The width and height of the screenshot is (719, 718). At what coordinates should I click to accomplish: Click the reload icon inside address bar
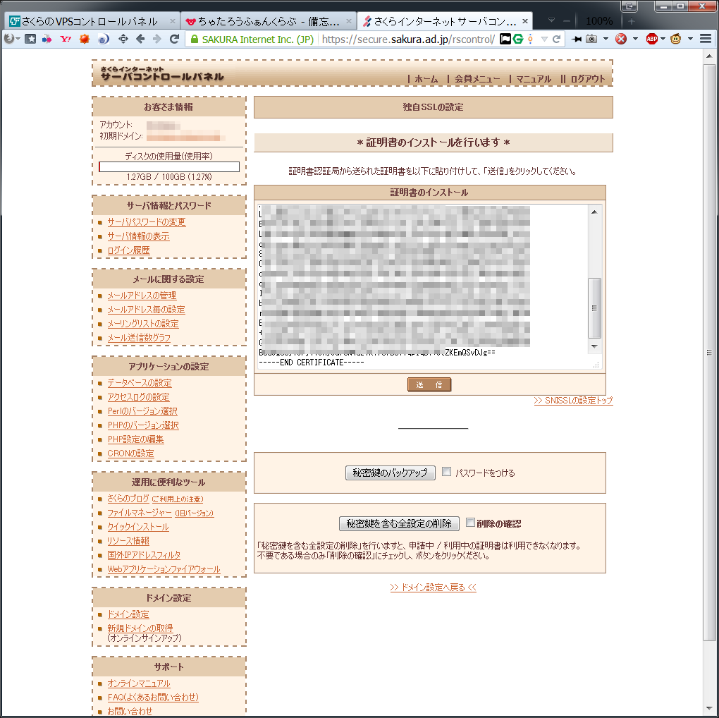coord(557,39)
